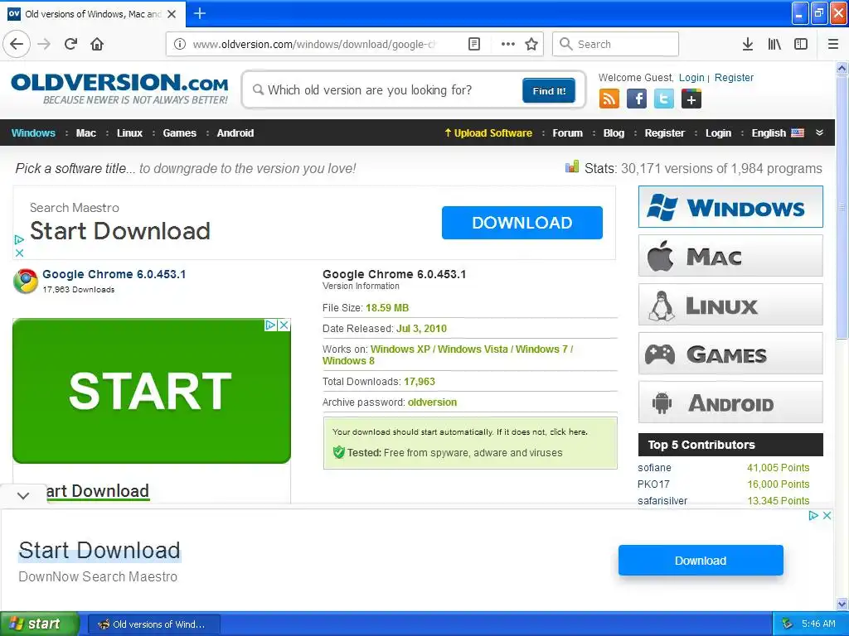Click AdChoices icon on bottom ad banner

tap(813, 515)
